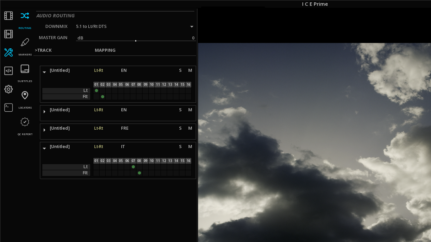Toggle Rt channel 08 routing dot in IT track
This screenshot has width=431, height=242.
point(139,173)
